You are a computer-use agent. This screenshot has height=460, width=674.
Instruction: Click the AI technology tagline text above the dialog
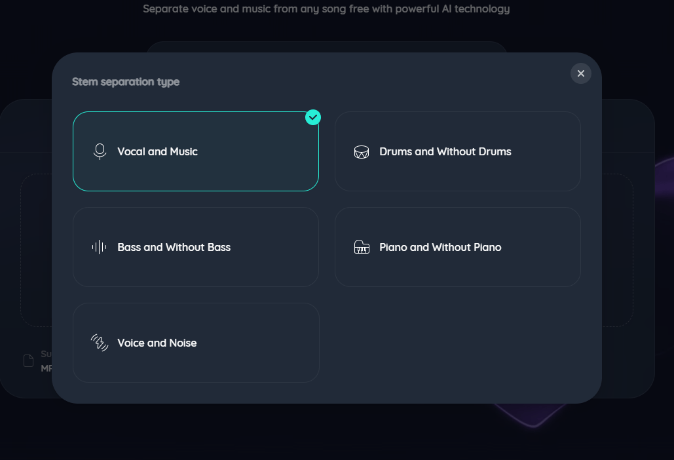326,9
